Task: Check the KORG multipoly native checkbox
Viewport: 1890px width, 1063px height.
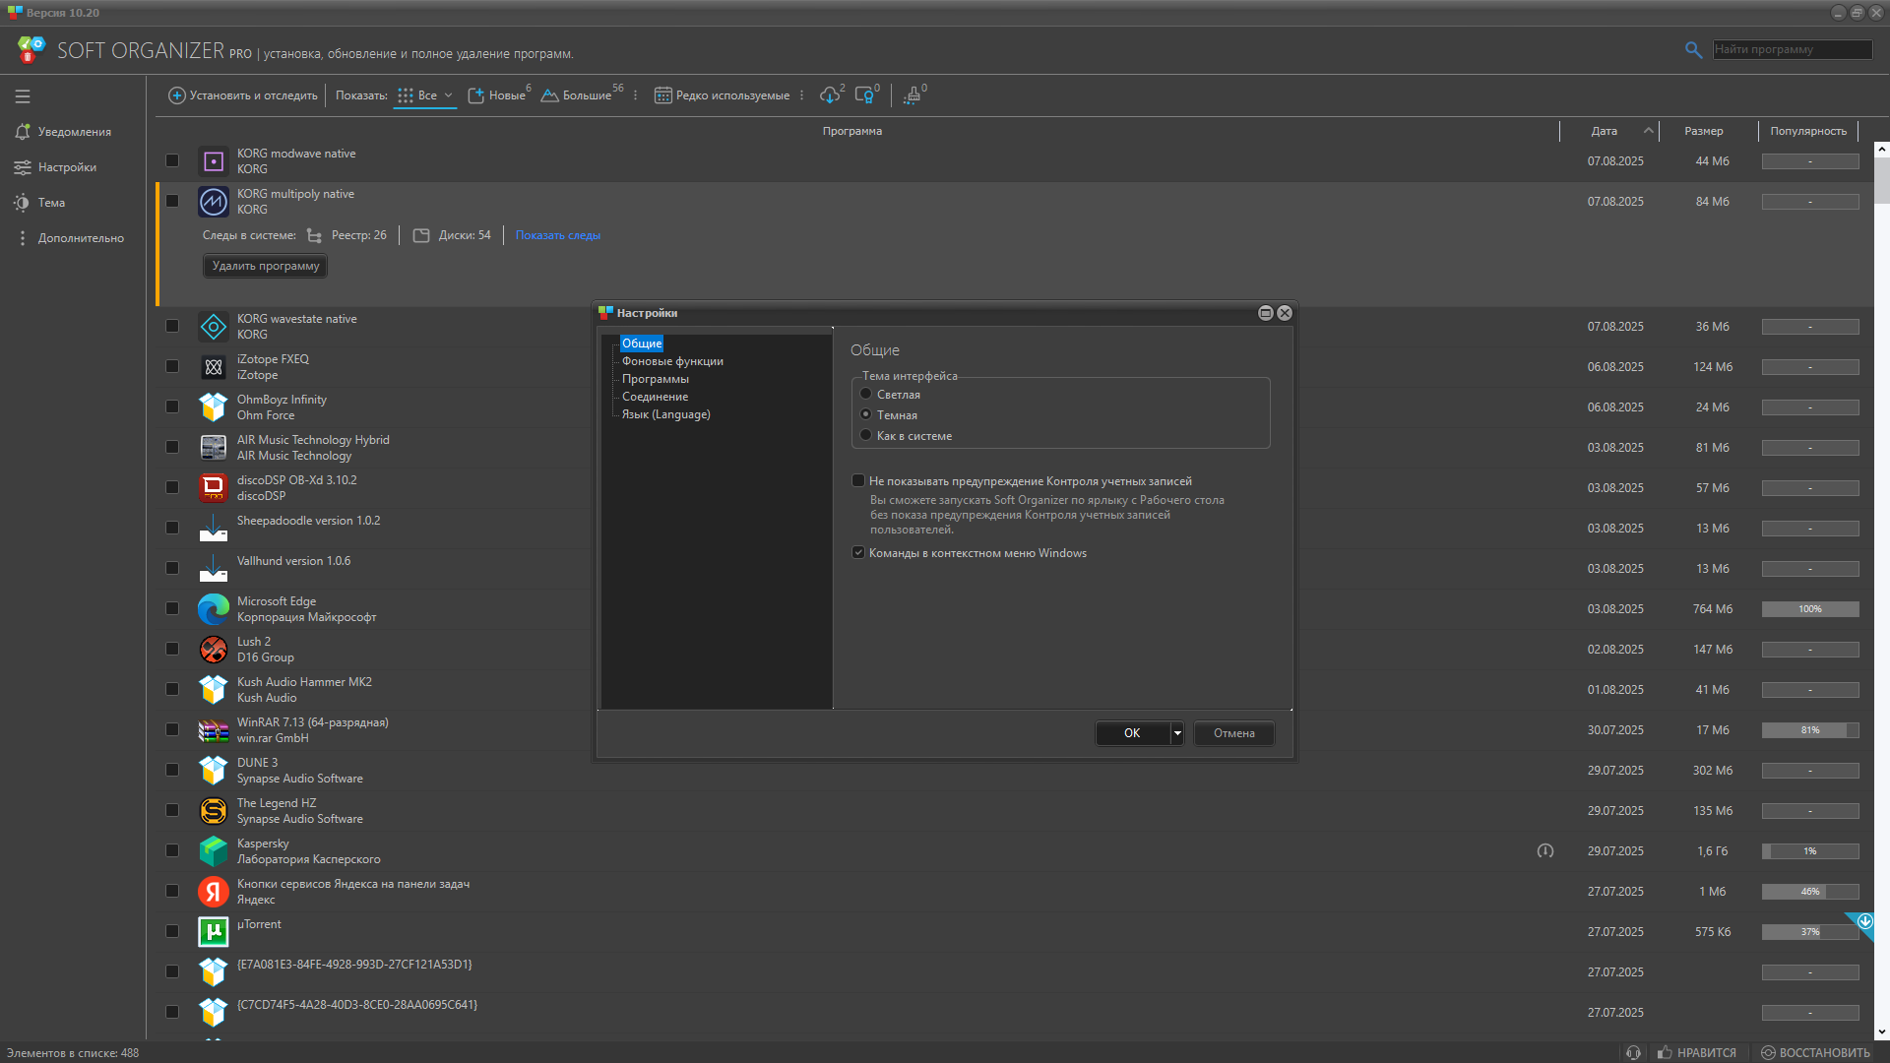Action: coord(172,201)
